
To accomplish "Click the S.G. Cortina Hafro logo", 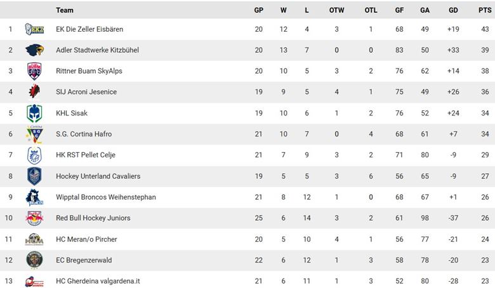I will [x=34, y=134].
